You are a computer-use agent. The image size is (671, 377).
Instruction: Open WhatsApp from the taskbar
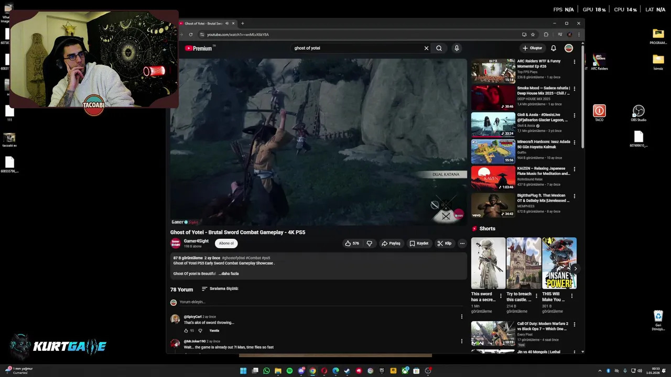click(266, 371)
